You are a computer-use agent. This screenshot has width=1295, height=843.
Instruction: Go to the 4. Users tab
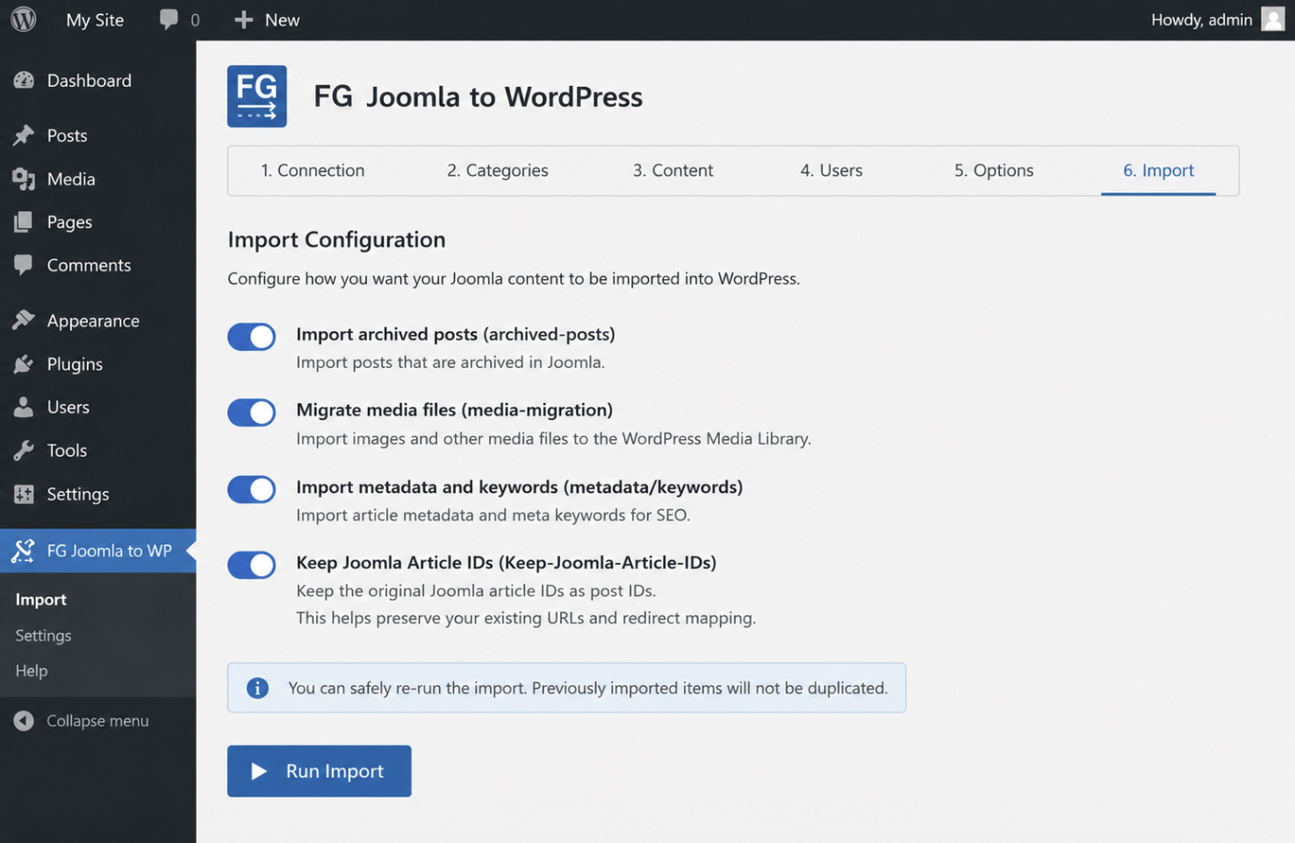[x=831, y=170]
